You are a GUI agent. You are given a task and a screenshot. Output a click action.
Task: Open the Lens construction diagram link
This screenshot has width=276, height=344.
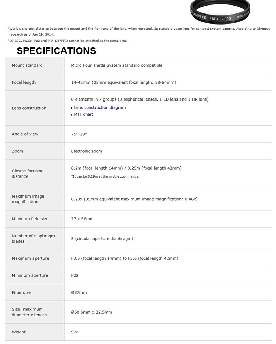pos(100,108)
